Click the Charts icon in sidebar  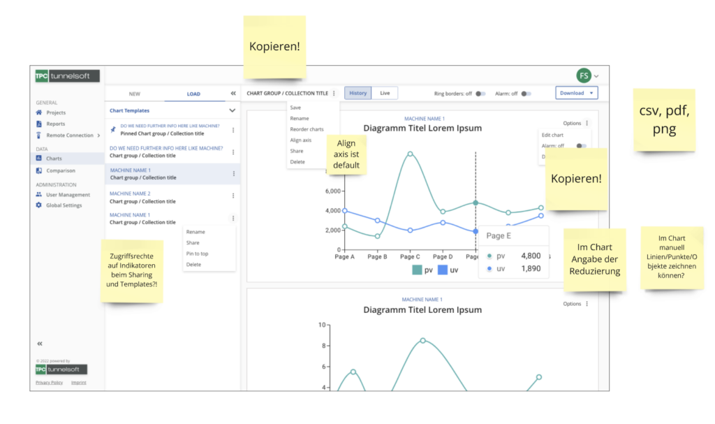(39, 159)
